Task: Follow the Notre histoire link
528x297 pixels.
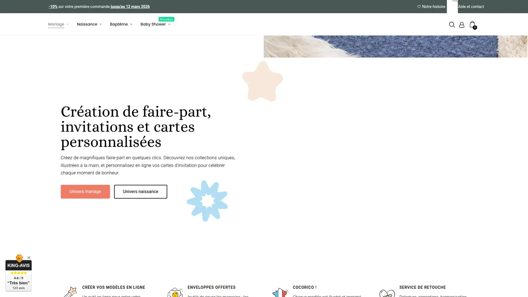Action: tap(434, 7)
